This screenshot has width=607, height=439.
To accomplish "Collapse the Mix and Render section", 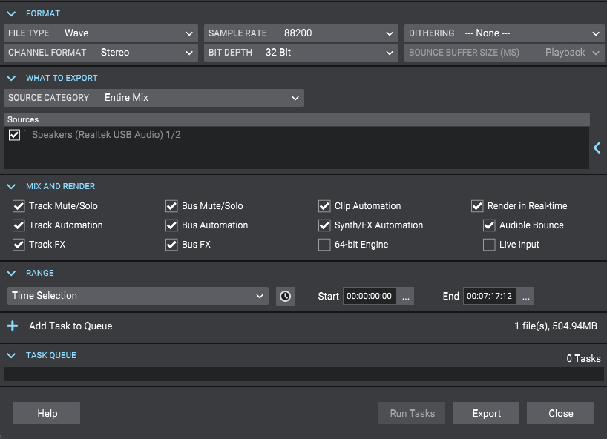I will pyautogui.click(x=12, y=186).
